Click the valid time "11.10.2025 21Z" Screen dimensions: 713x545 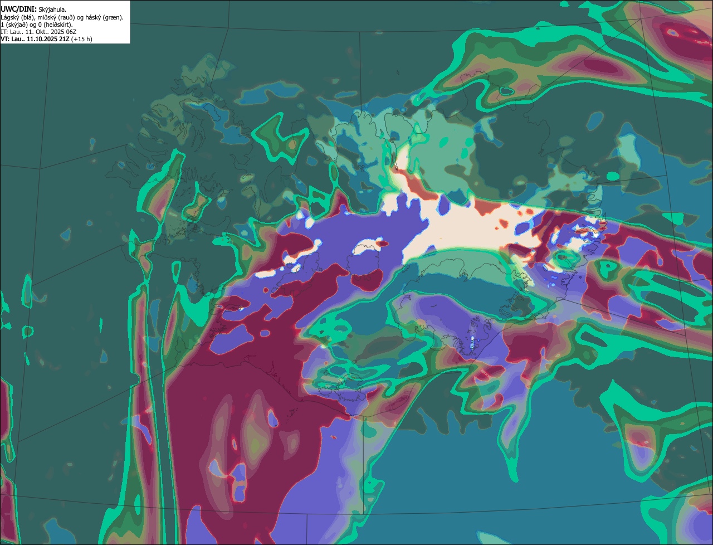pyautogui.click(x=48, y=40)
